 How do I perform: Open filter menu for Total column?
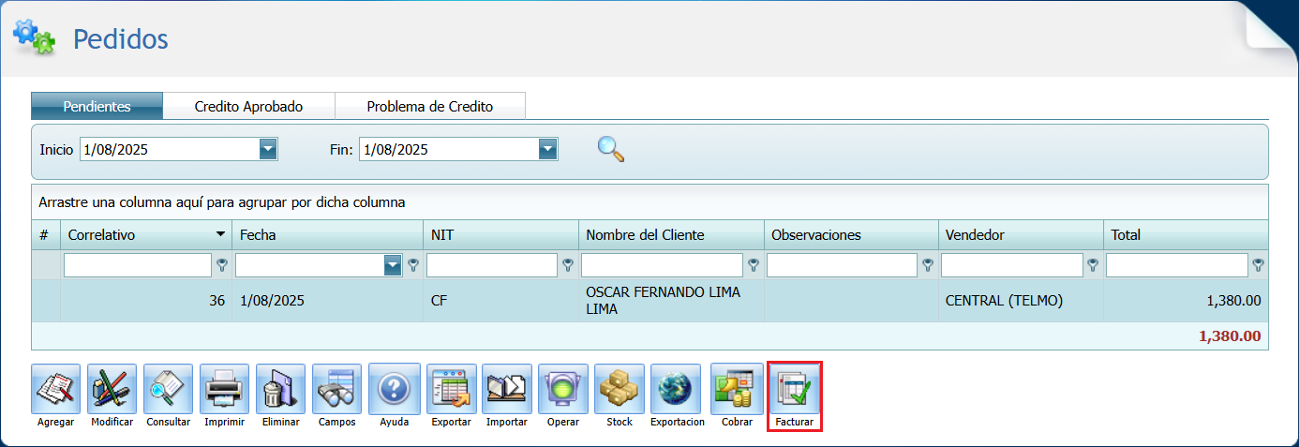coord(1259,265)
